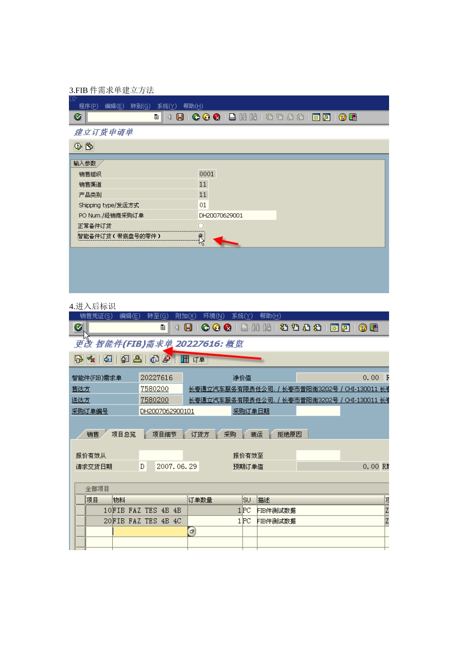The image size is (458, 648).
Task: Switch to 订货方 tab
Action: click(x=200, y=434)
